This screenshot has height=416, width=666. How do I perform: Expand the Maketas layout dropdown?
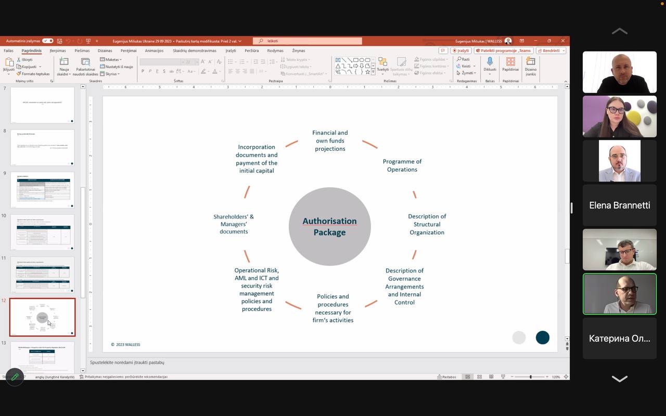pyautogui.click(x=112, y=59)
